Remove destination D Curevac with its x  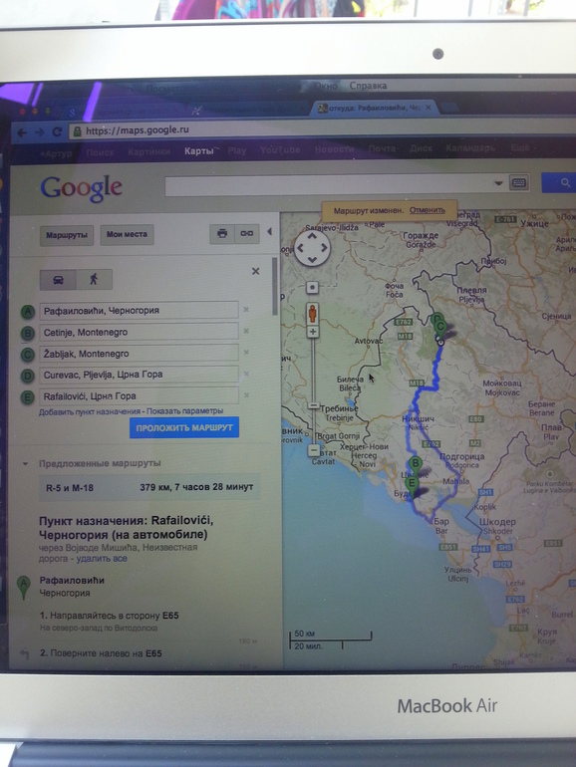point(246,374)
